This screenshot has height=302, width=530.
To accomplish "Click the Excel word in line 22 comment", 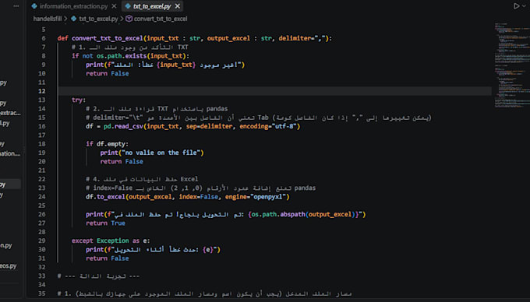I will click(x=189, y=179).
